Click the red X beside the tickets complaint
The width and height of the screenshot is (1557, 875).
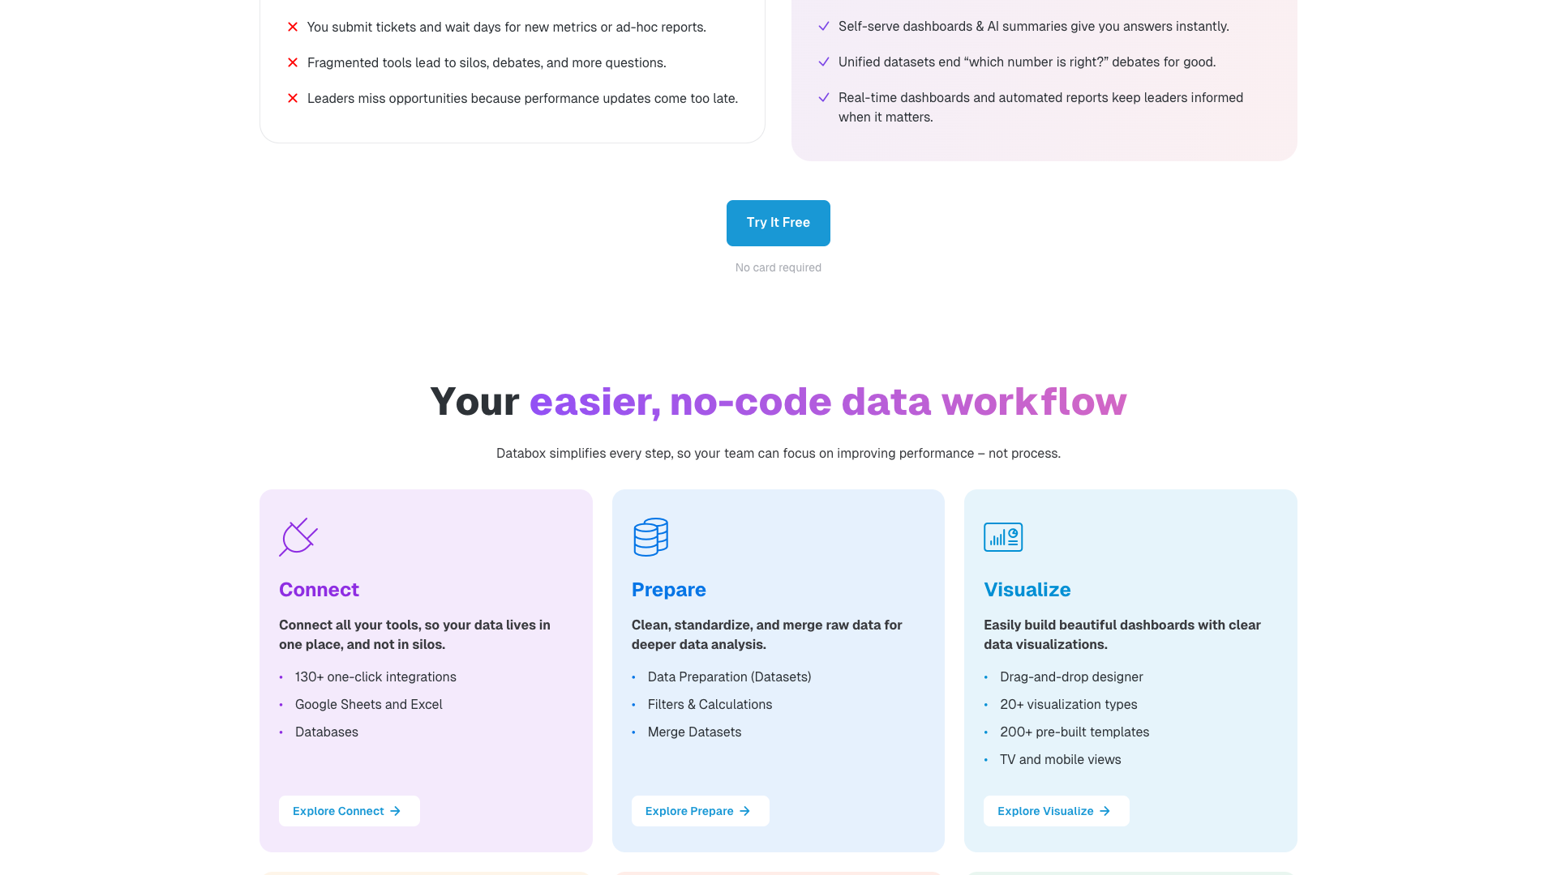coord(292,27)
